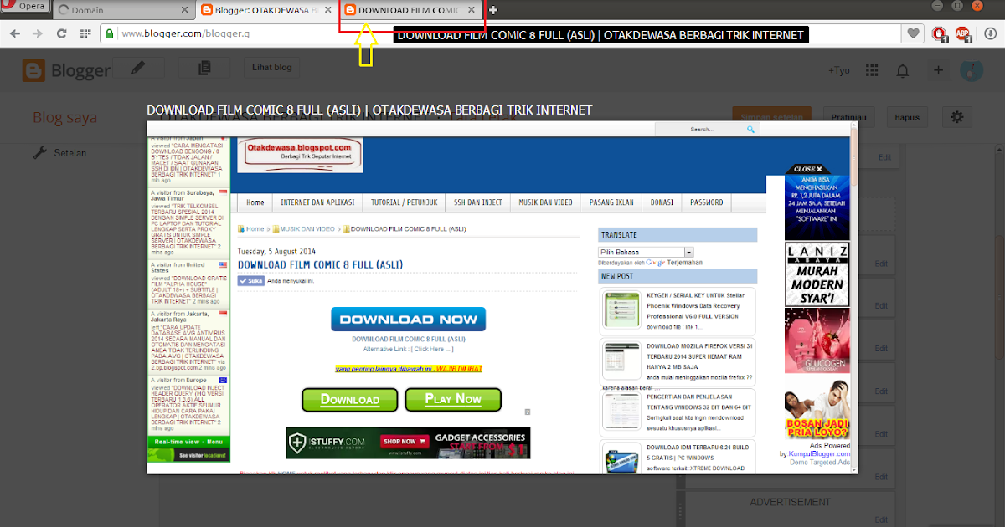Viewport: 1005px width, 527px height.
Task: Click the Search field in the blog preview
Action: (700, 130)
